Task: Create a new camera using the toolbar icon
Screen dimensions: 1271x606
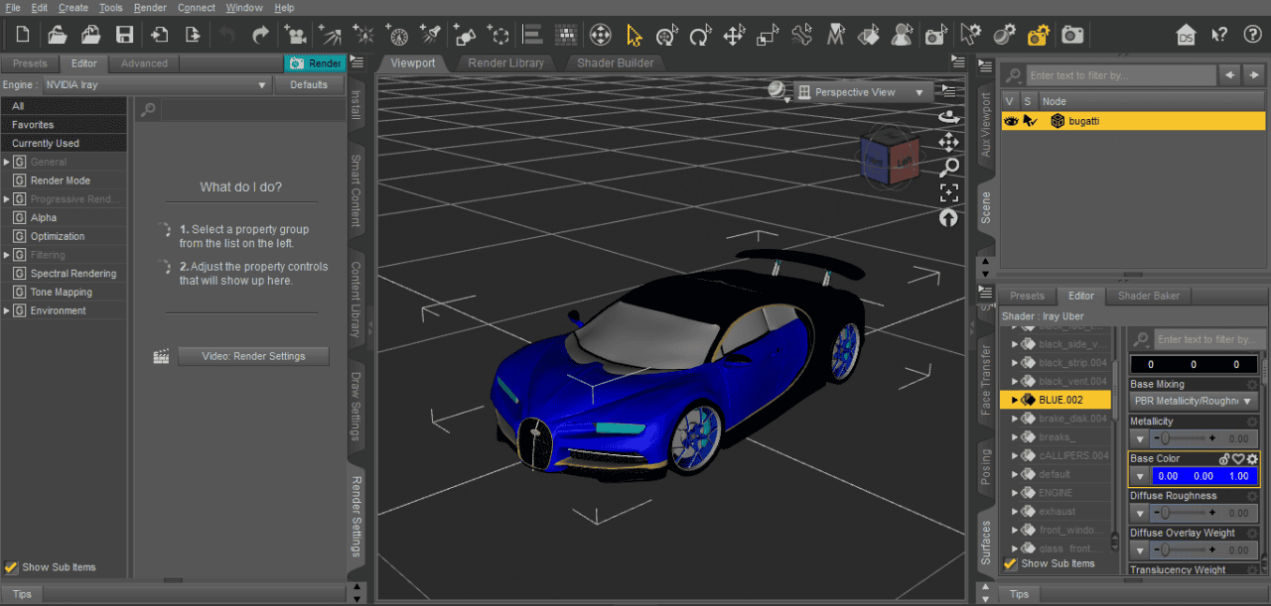Action: tap(295, 35)
